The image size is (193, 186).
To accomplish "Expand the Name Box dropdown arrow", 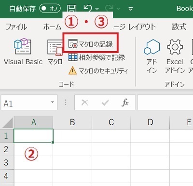I will pos(53,102).
